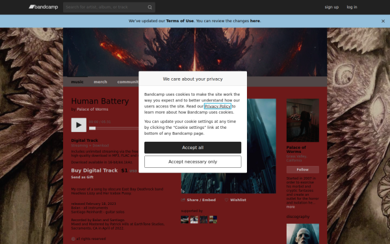
Task: Choose Accept necessary only
Action: (193, 162)
